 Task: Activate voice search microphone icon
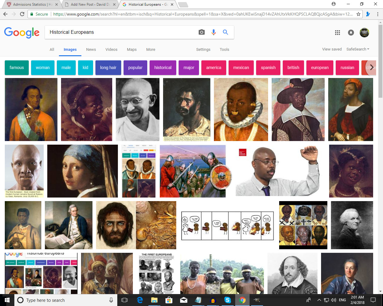point(214,32)
